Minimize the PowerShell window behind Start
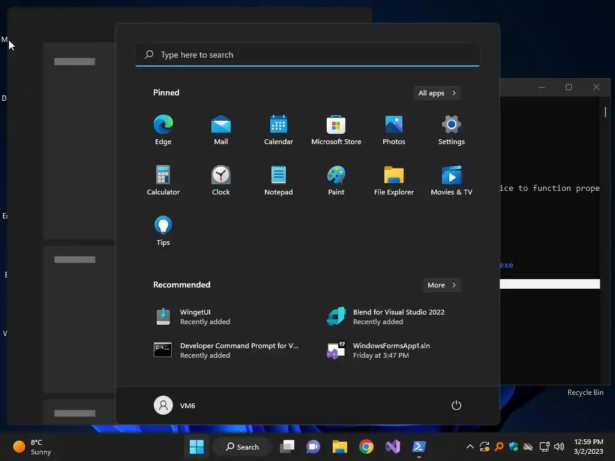This screenshot has width=615, height=461. [x=542, y=87]
